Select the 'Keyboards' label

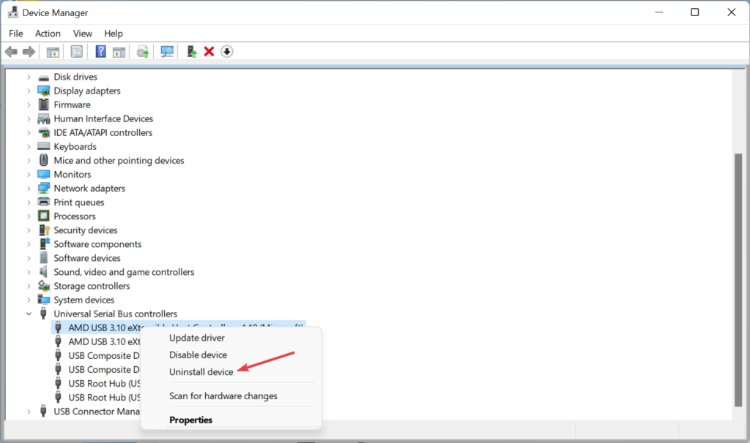pos(75,146)
